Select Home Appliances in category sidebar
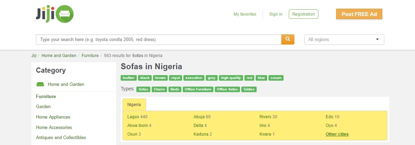 click(x=53, y=117)
